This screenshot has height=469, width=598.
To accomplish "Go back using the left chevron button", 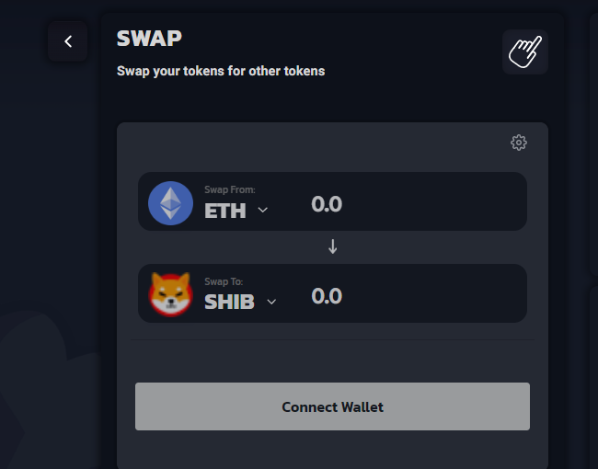I will pos(68,41).
